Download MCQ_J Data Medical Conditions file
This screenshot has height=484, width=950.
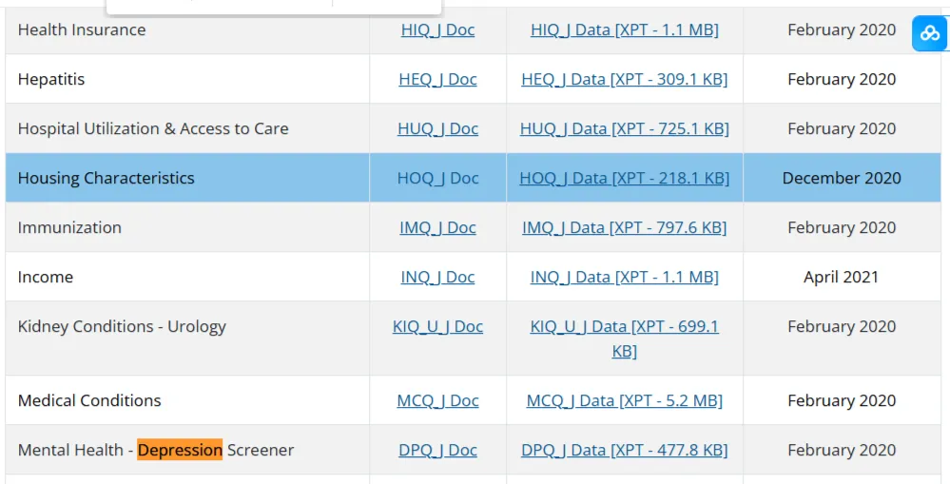pyautogui.click(x=625, y=400)
